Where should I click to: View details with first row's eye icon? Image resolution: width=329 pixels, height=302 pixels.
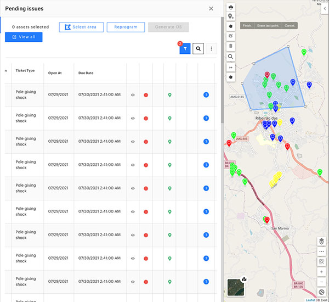(133, 95)
